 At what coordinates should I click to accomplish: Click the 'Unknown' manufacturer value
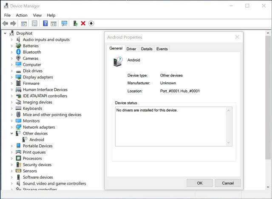(168, 83)
